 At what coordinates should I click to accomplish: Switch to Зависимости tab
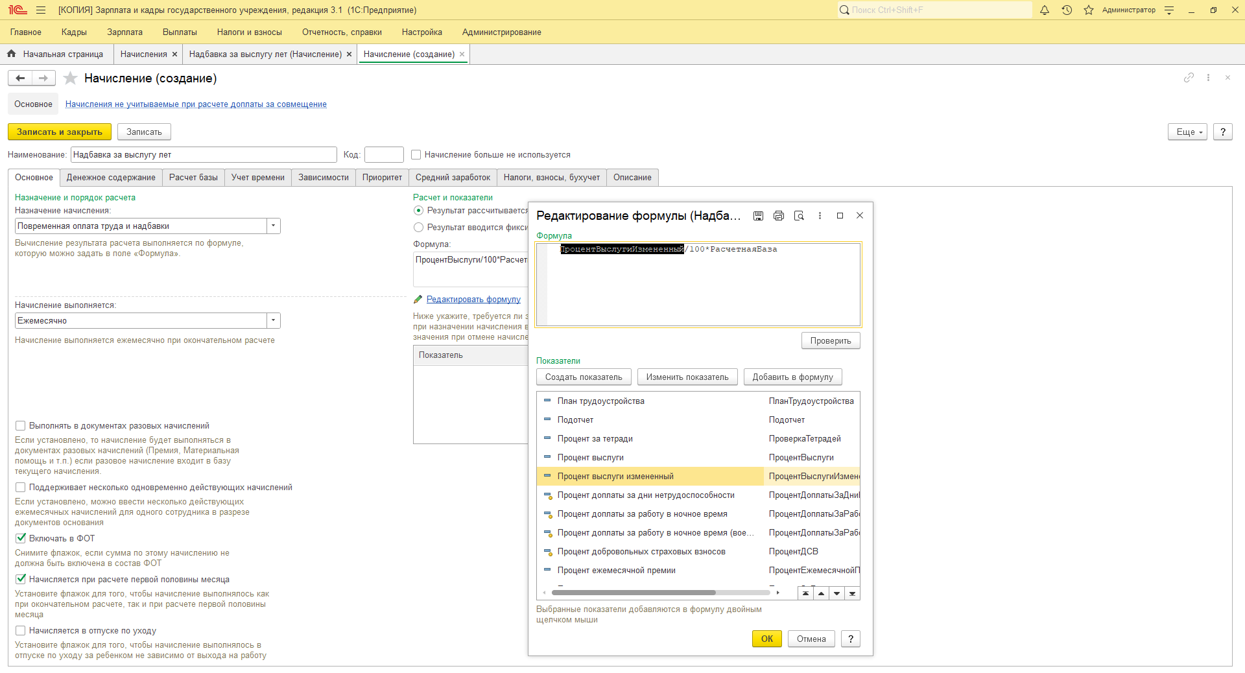(x=324, y=178)
